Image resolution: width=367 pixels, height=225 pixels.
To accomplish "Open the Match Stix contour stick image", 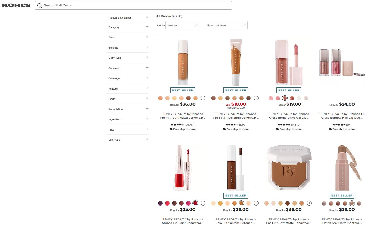I will pyautogui.click(x=342, y=168).
